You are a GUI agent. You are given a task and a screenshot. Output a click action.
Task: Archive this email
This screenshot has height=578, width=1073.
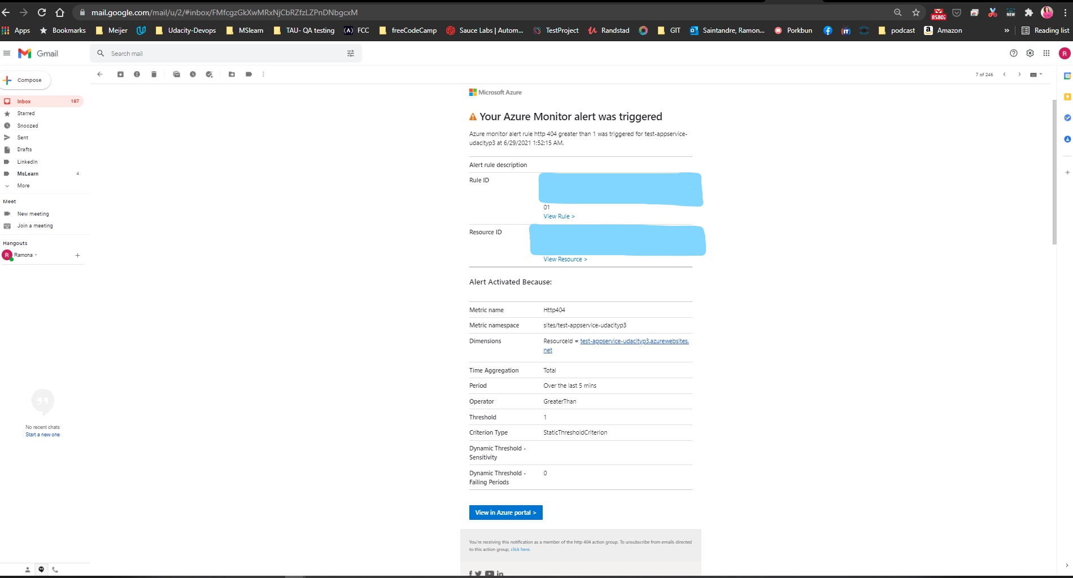pyautogui.click(x=120, y=75)
